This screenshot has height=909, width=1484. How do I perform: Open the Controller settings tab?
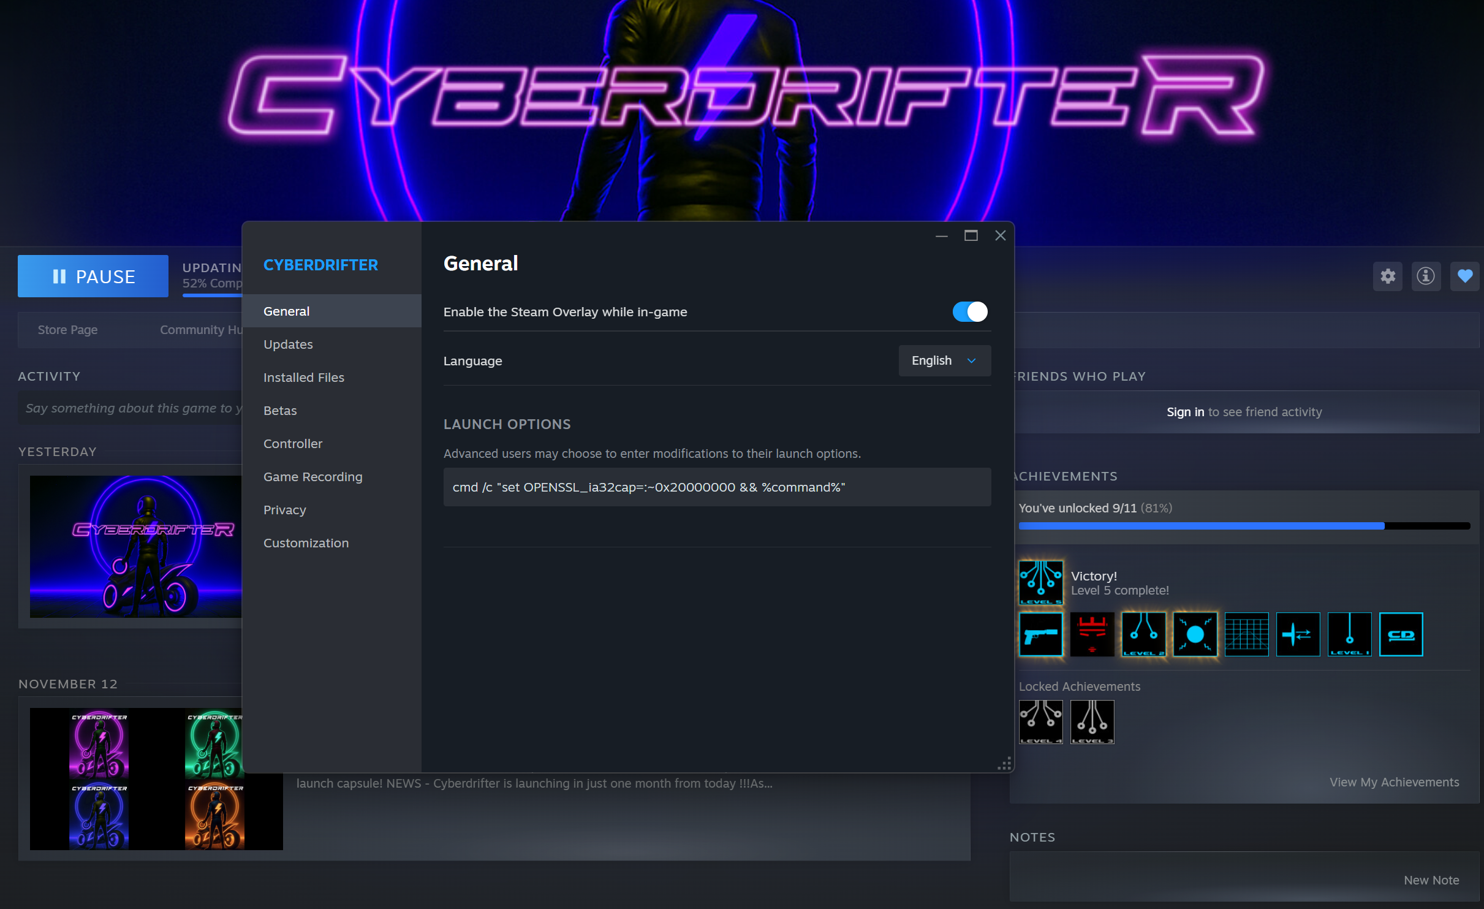click(332, 444)
